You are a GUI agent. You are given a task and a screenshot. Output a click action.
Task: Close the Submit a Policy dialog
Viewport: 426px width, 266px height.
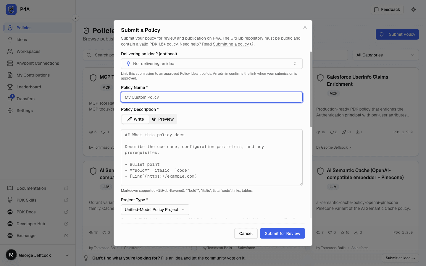pos(305,27)
